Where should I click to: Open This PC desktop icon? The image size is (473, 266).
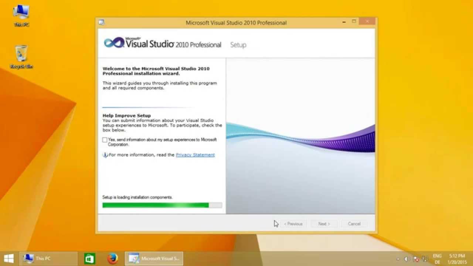tap(21, 16)
